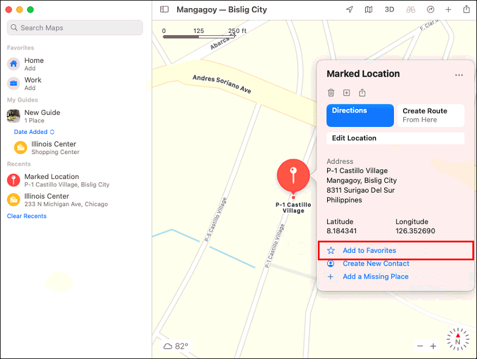Select the Work favorite briefcase icon

click(x=13, y=83)
